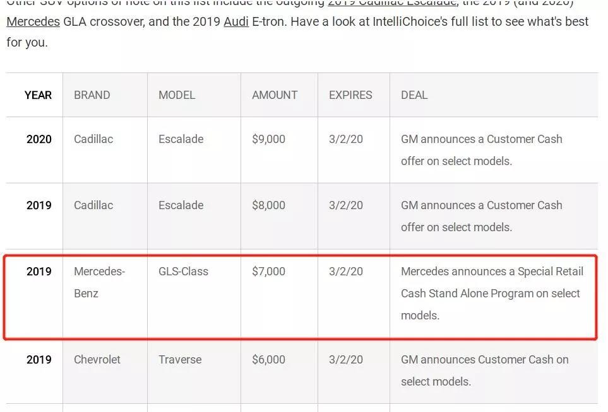608x412 pixels.
Task: Select the $8,000 amount cell
Action: click(268, 205)
